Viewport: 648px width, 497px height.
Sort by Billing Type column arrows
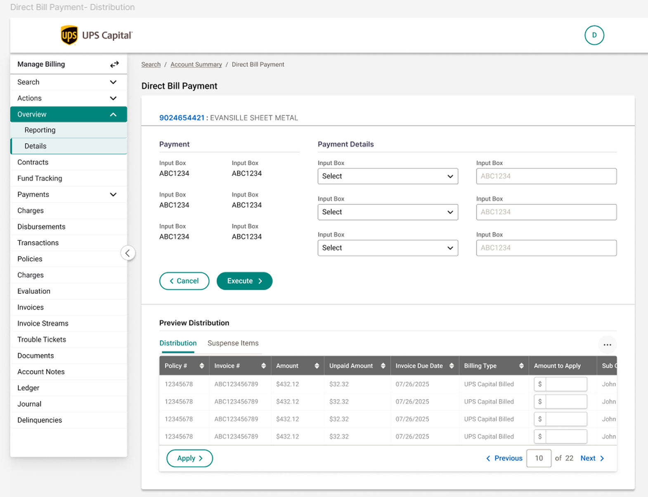click(x=521, y=366)
